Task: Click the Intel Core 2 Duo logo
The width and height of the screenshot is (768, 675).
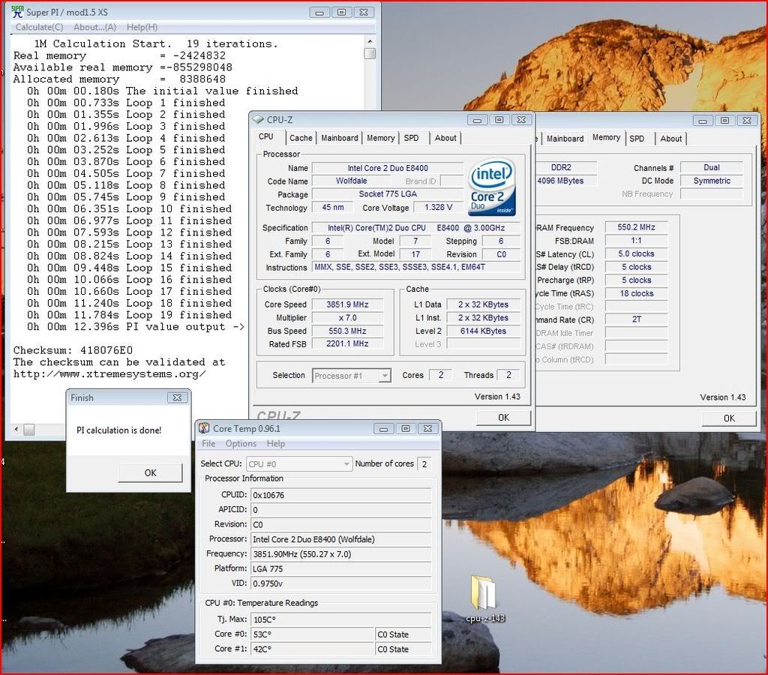Action: click(491, 187)
